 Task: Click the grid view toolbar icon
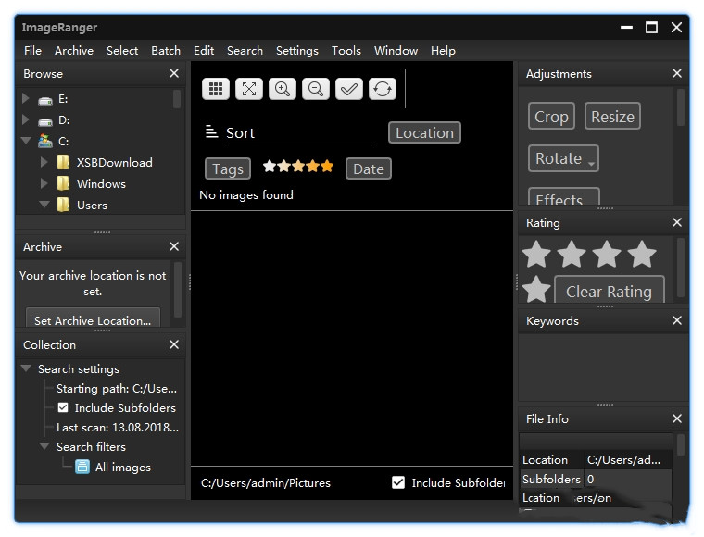[216, 89]
